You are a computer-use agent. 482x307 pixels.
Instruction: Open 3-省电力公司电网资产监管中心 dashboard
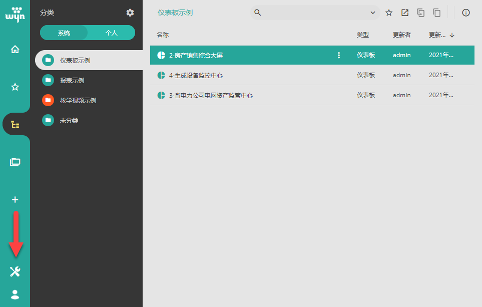click(211, 95)
